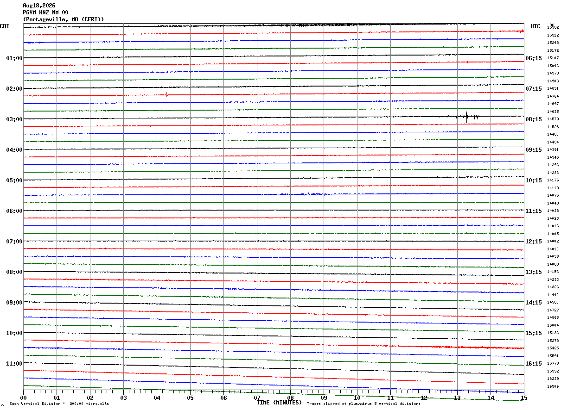Click the '01:00' CDT time label
The width and height of the screenshot is (561, 410).
14,58
